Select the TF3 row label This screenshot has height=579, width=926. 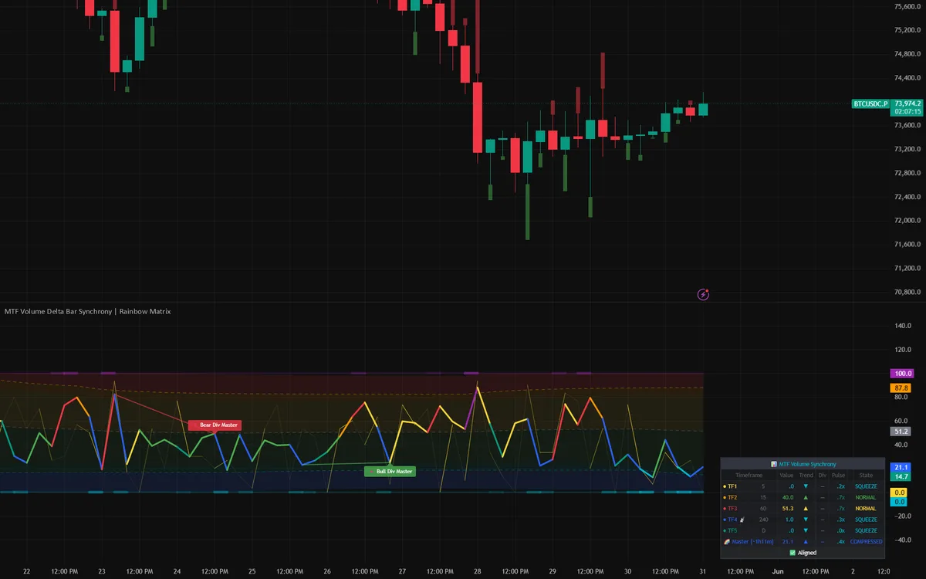click(732, 508)
